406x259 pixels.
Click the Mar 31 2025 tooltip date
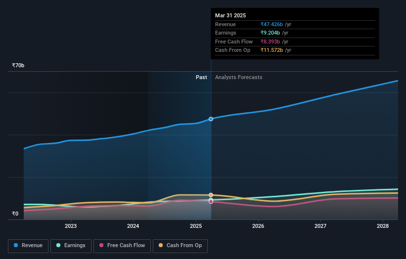[230, 15]
